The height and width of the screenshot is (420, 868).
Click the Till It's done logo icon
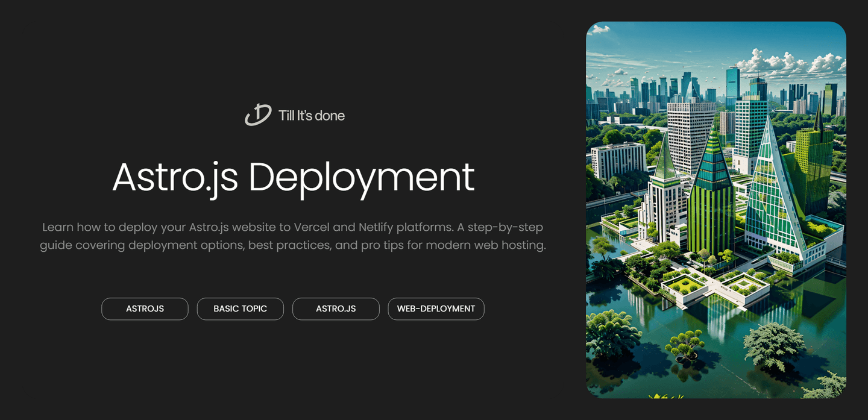(x=258, y=114)
